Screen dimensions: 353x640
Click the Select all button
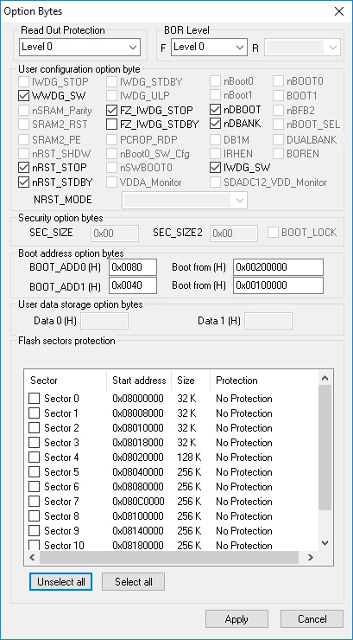coord(134,582)
